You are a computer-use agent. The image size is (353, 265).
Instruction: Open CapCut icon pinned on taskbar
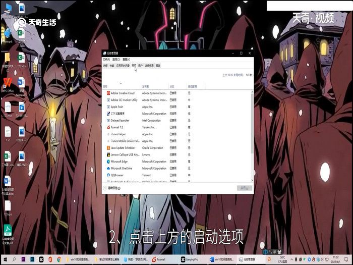coord(41,259)
